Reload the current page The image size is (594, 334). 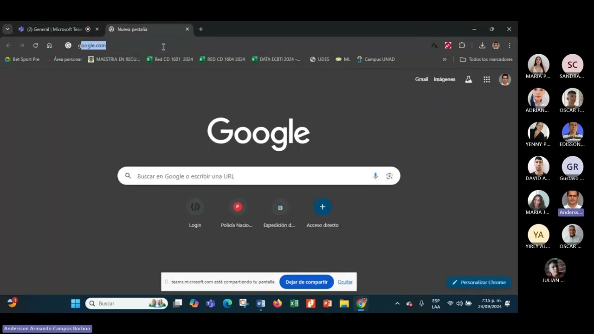(x=35, y=45)
